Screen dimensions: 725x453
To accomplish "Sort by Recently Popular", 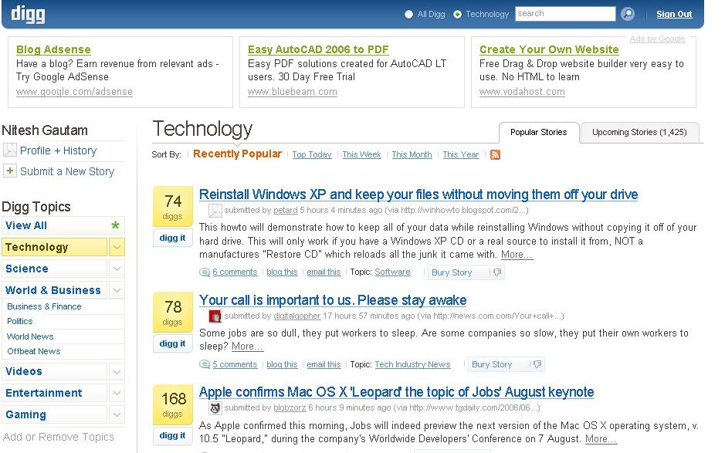I will (237, 154).
